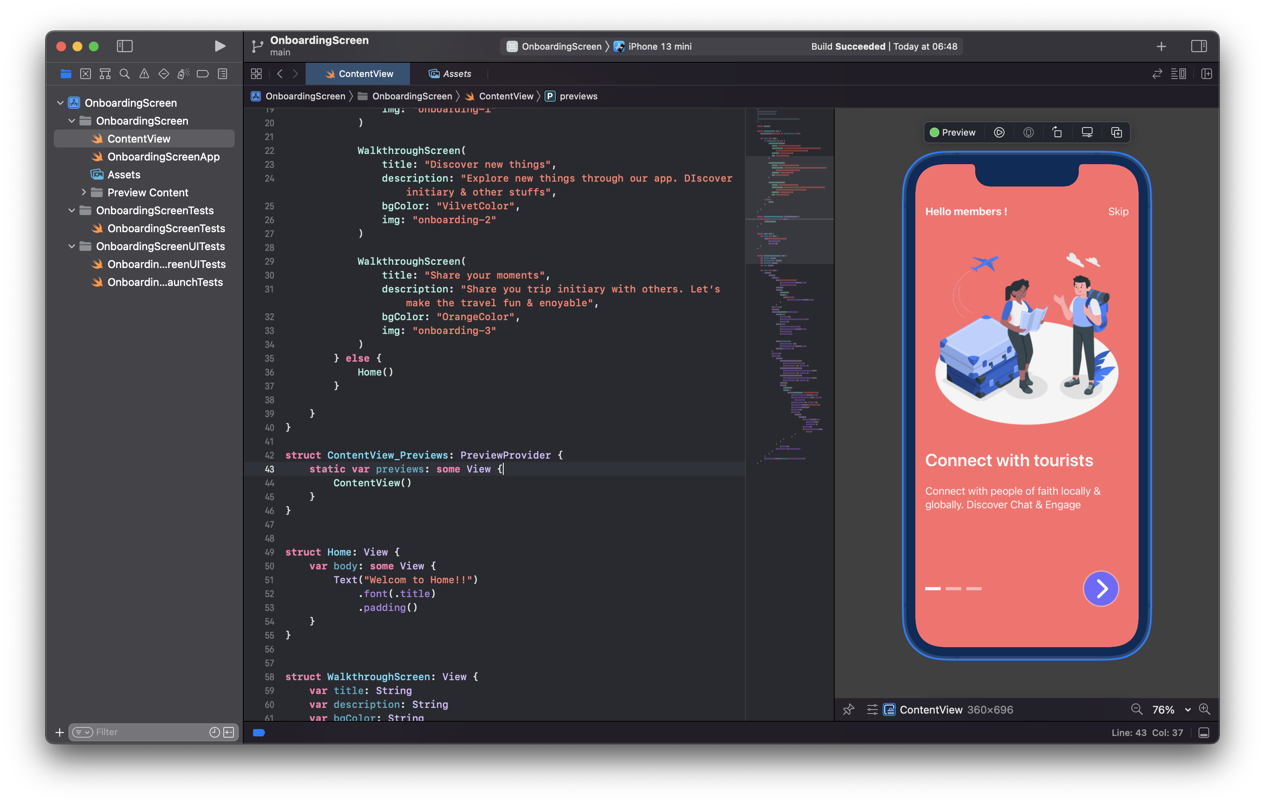
Task: Click the Run (play) button in toolbar
Action: (220, 46)
